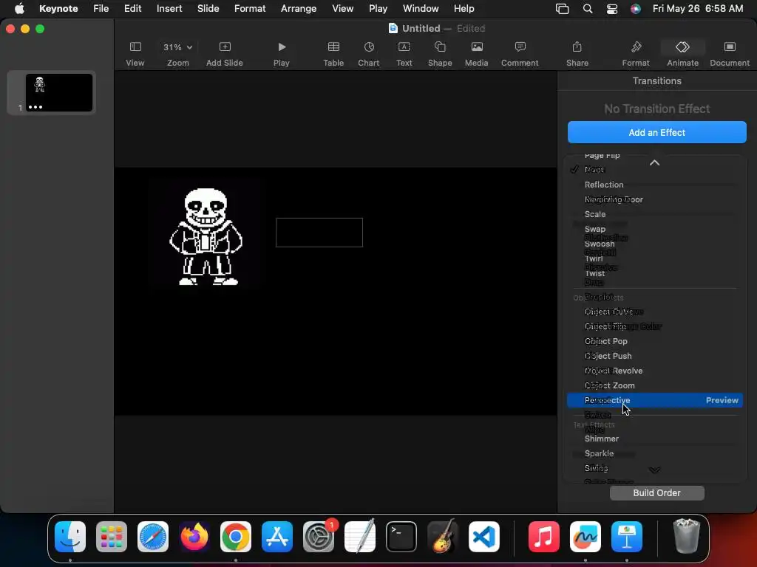Open the Zoom percentage dropdown

click(177, 53)
